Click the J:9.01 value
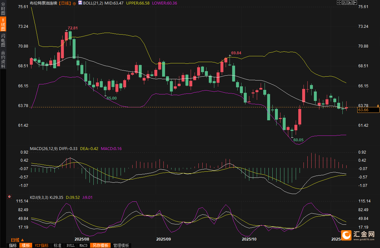Screen dimensions: 380x248 point(88,198)
